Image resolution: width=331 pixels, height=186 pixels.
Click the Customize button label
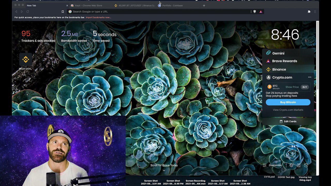(275, 165)
